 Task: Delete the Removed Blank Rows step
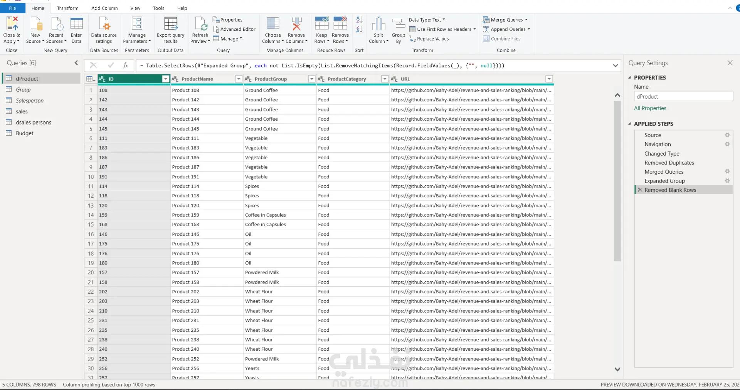point(640,190)
